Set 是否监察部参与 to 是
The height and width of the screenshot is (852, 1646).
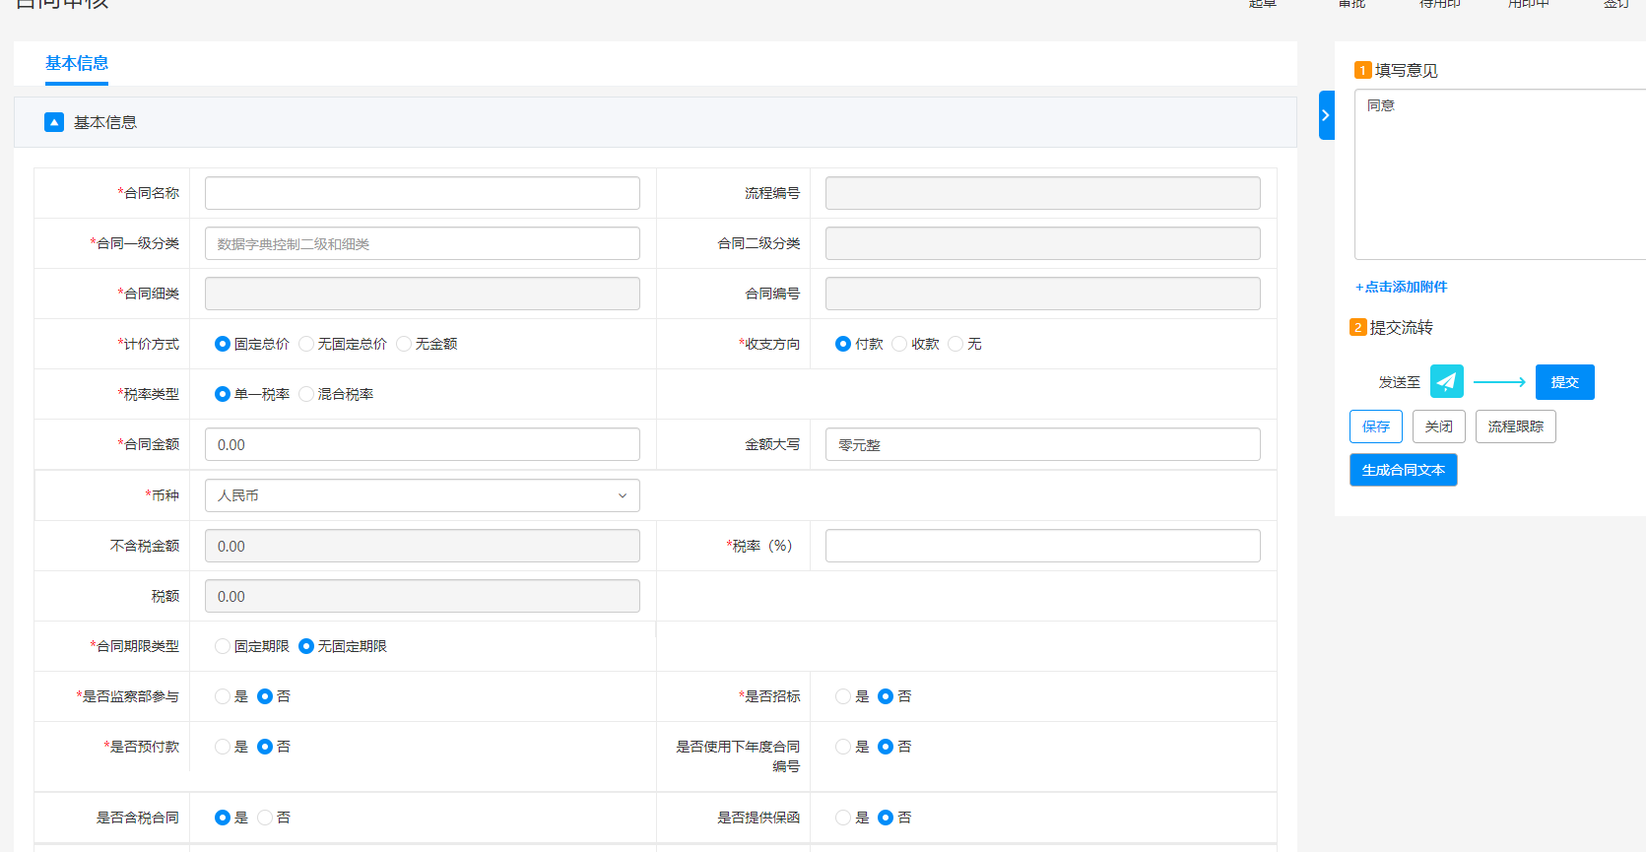point(223,696)
